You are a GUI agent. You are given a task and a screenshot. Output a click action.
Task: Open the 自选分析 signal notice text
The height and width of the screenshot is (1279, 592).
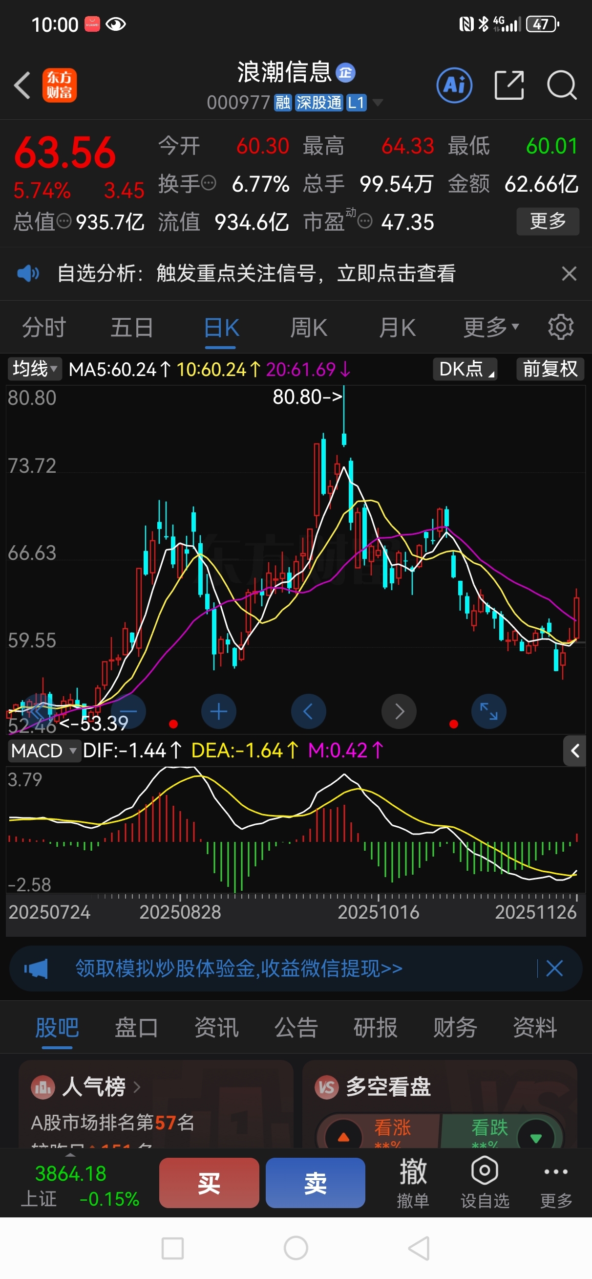pyautogui.click(x=256, y=274)
